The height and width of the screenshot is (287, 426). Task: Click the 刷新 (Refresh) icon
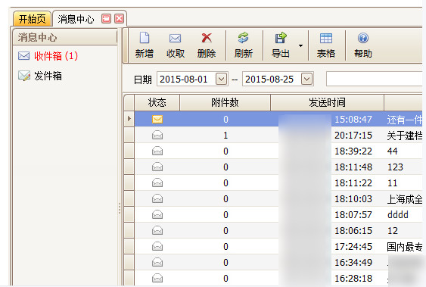(x=243, y=38)
